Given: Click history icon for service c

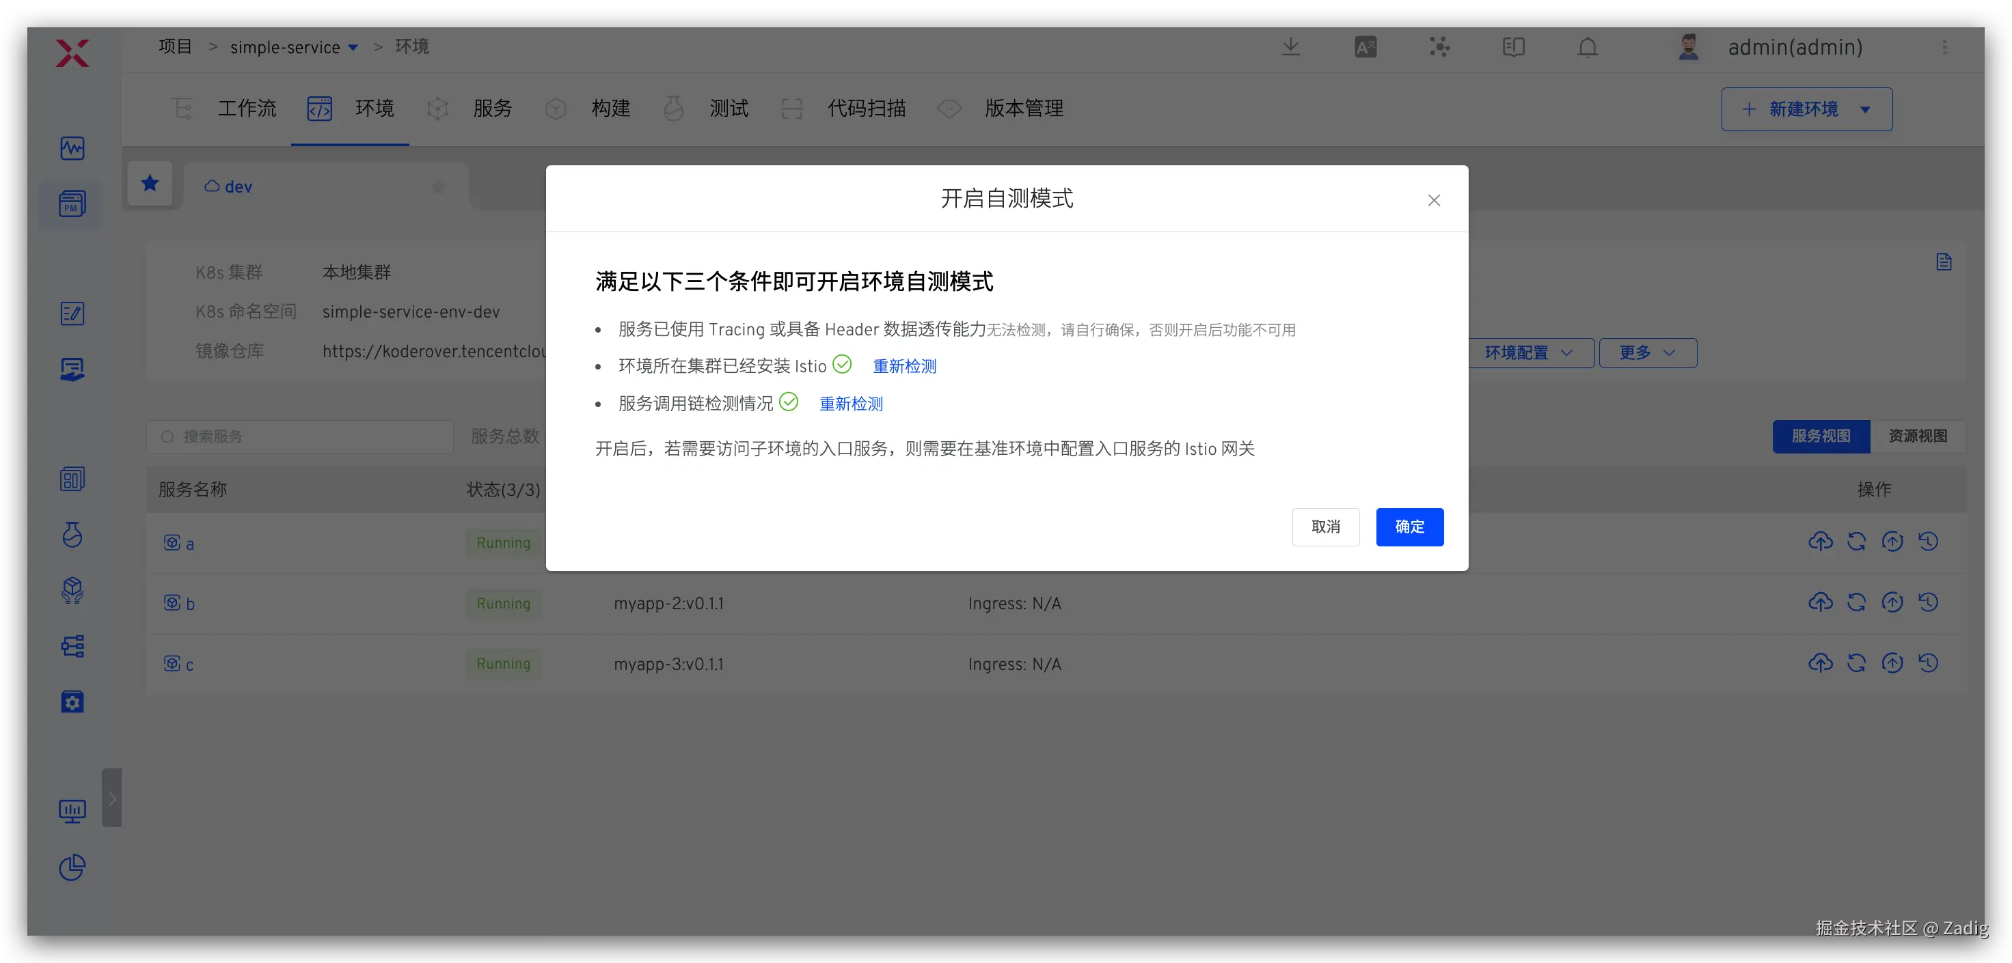Looking at the screenshot, I should tap(1928, 662).
